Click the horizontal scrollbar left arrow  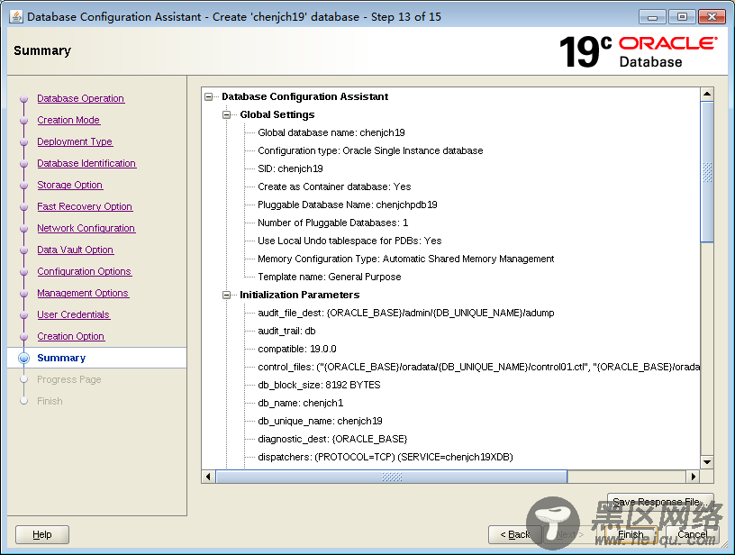[x=209, y=477]
